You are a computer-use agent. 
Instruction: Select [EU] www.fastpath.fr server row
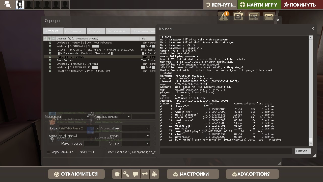[99, 71]
